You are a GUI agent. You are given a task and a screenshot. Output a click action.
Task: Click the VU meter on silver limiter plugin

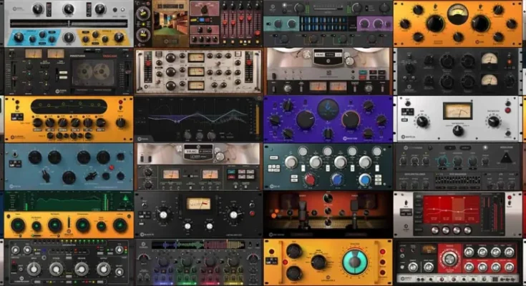[x=457, y=111]
